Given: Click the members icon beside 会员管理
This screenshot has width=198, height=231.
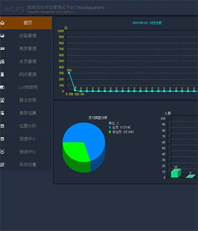Looking at the screenshot, I should (3, 61).
